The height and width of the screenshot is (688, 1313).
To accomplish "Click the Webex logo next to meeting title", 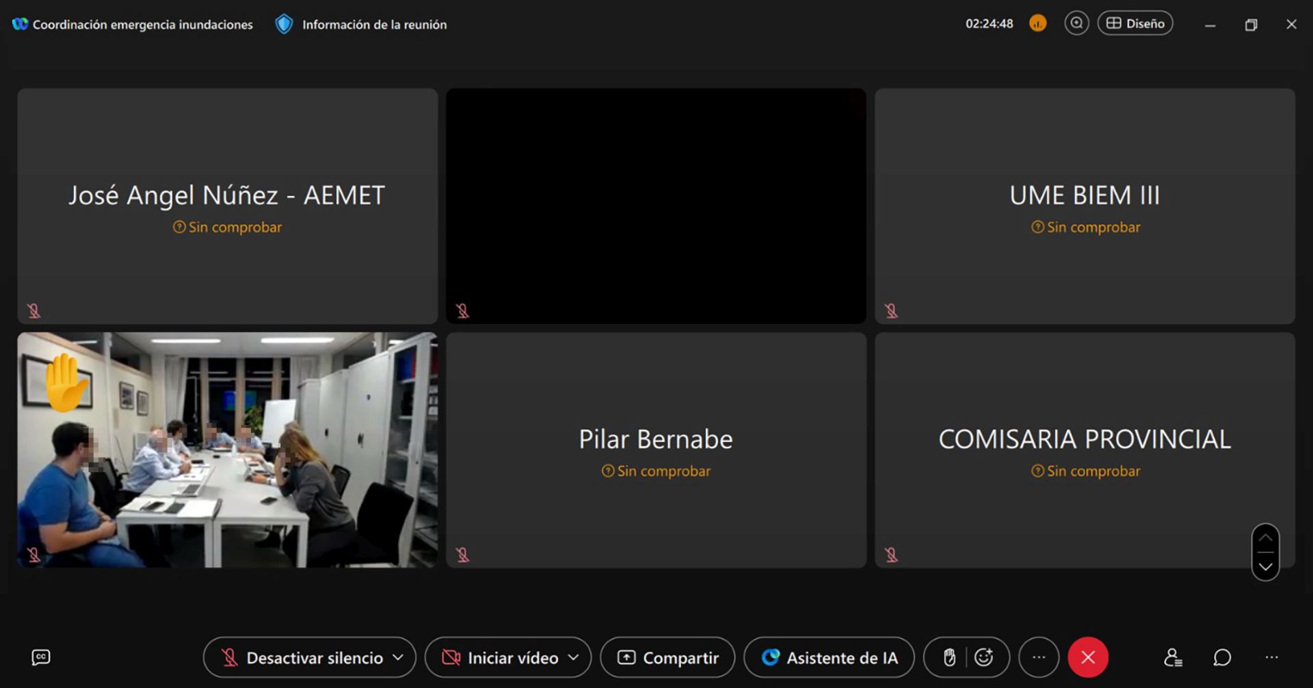I will tap(20, 24).
